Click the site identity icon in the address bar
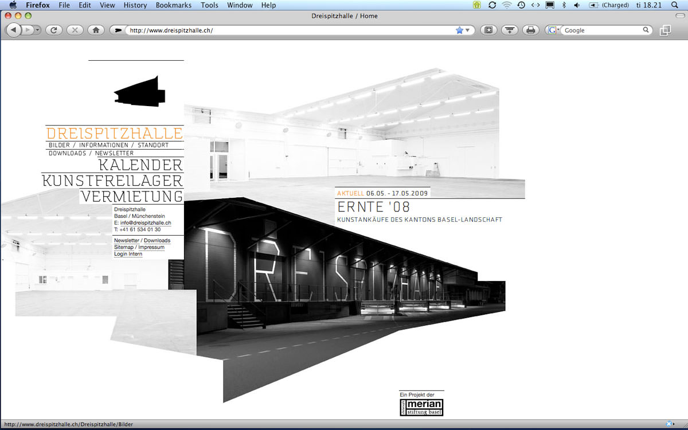The width and height of the screenshot is (688, 430). tap(119, 30)
